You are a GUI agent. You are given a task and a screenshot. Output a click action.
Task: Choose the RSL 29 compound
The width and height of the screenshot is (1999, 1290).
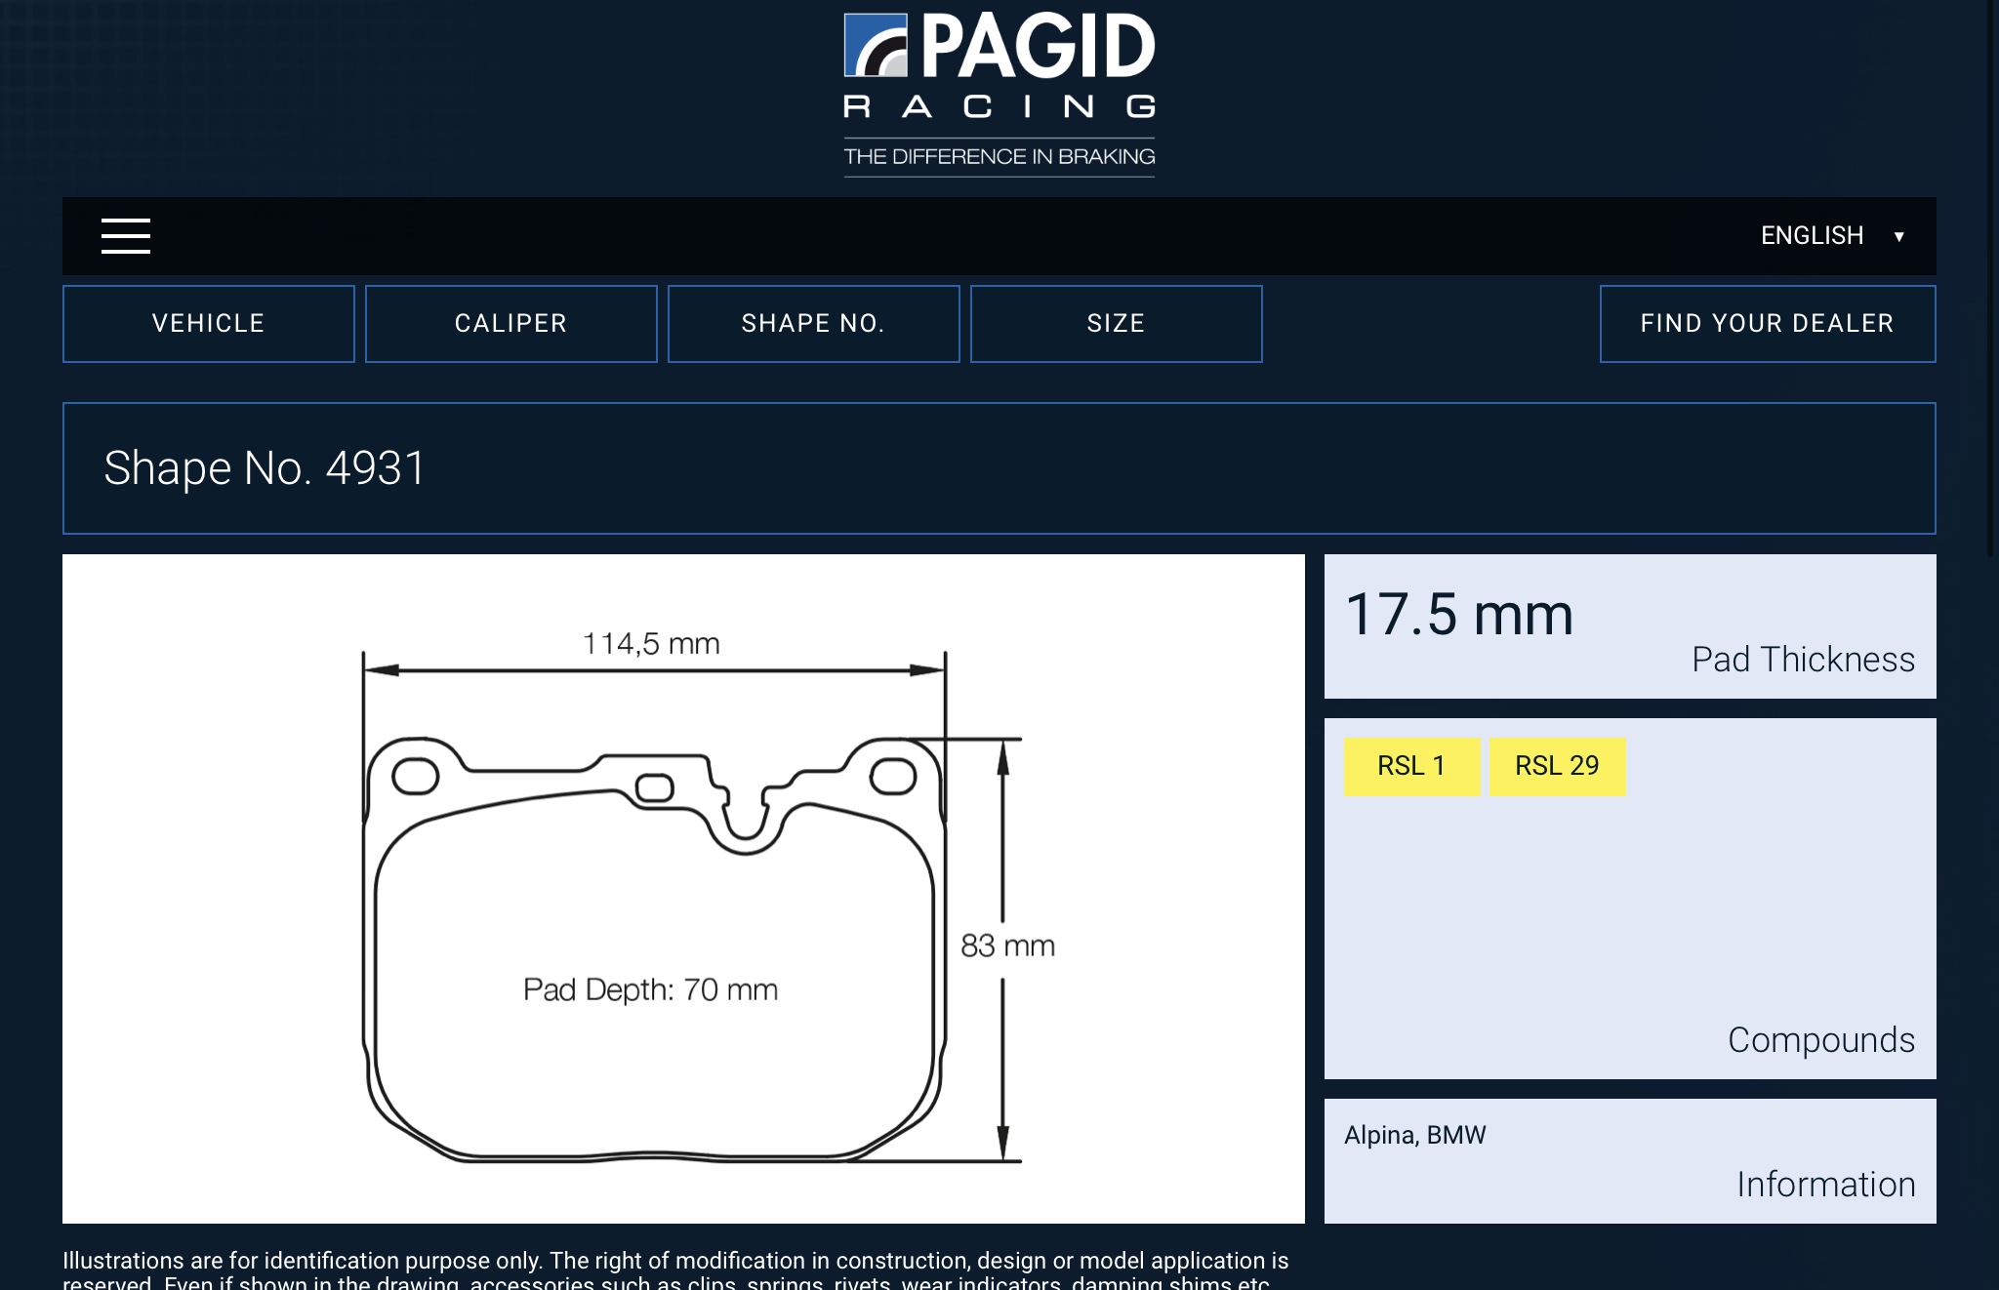point(1558,767)
